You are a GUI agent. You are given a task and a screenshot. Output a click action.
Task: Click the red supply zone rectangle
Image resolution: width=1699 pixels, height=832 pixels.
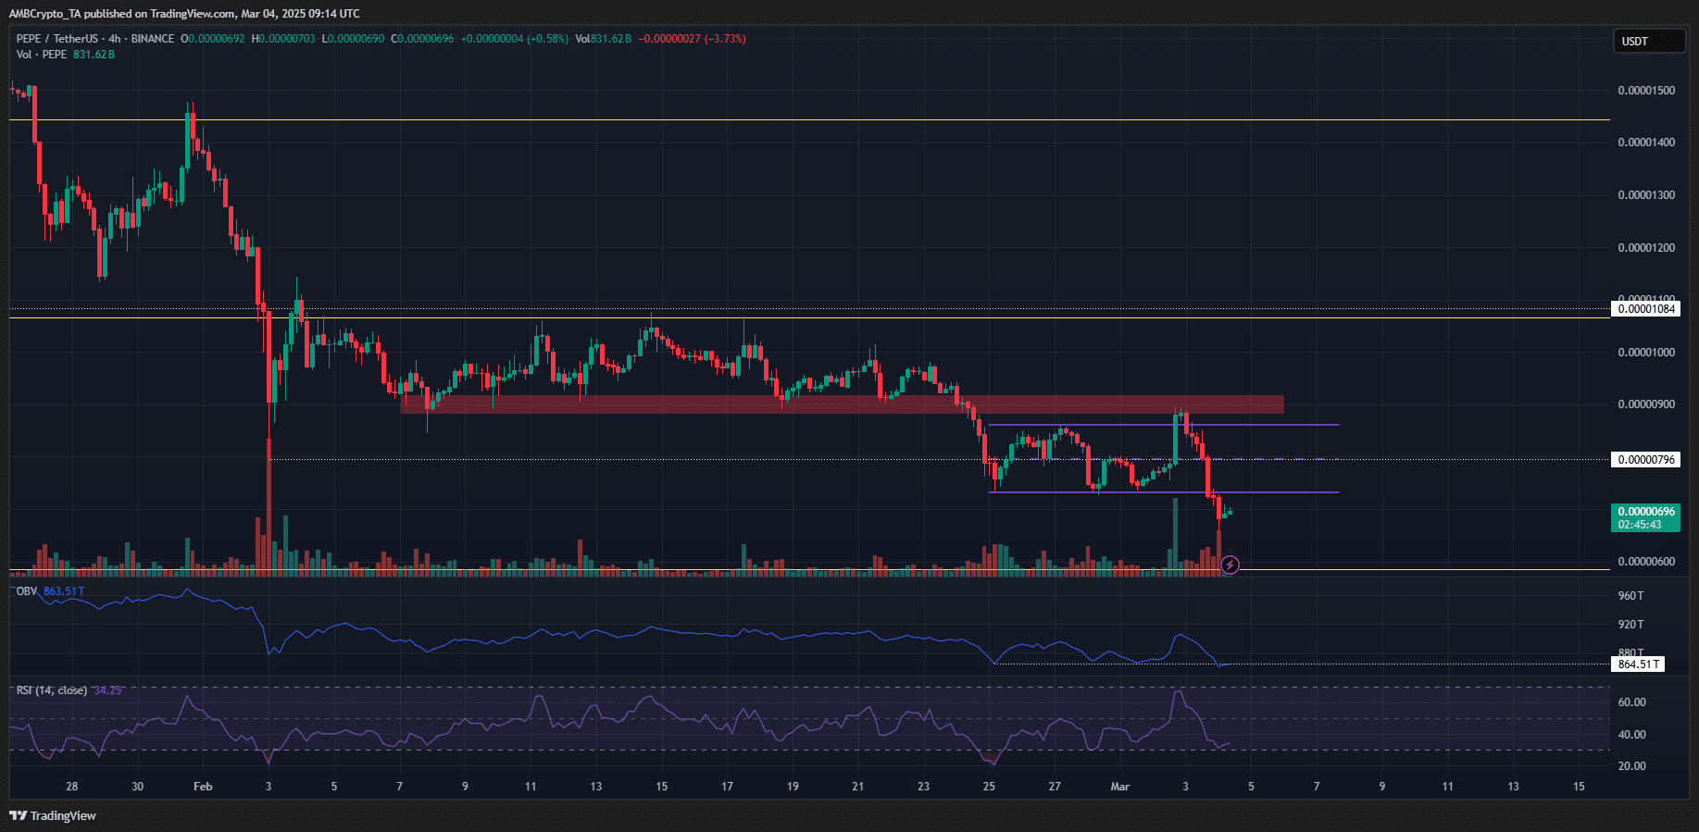(x=842, y=404)
